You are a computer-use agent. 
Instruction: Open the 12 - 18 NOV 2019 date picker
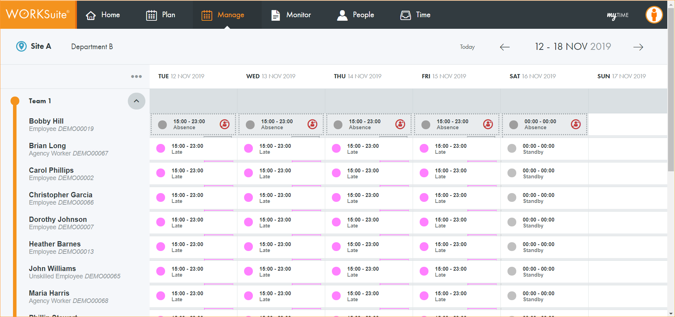point(572,47)
